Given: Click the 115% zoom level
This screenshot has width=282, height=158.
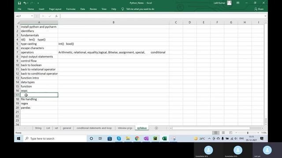Looking at the screenshot, I should [264, 133].
